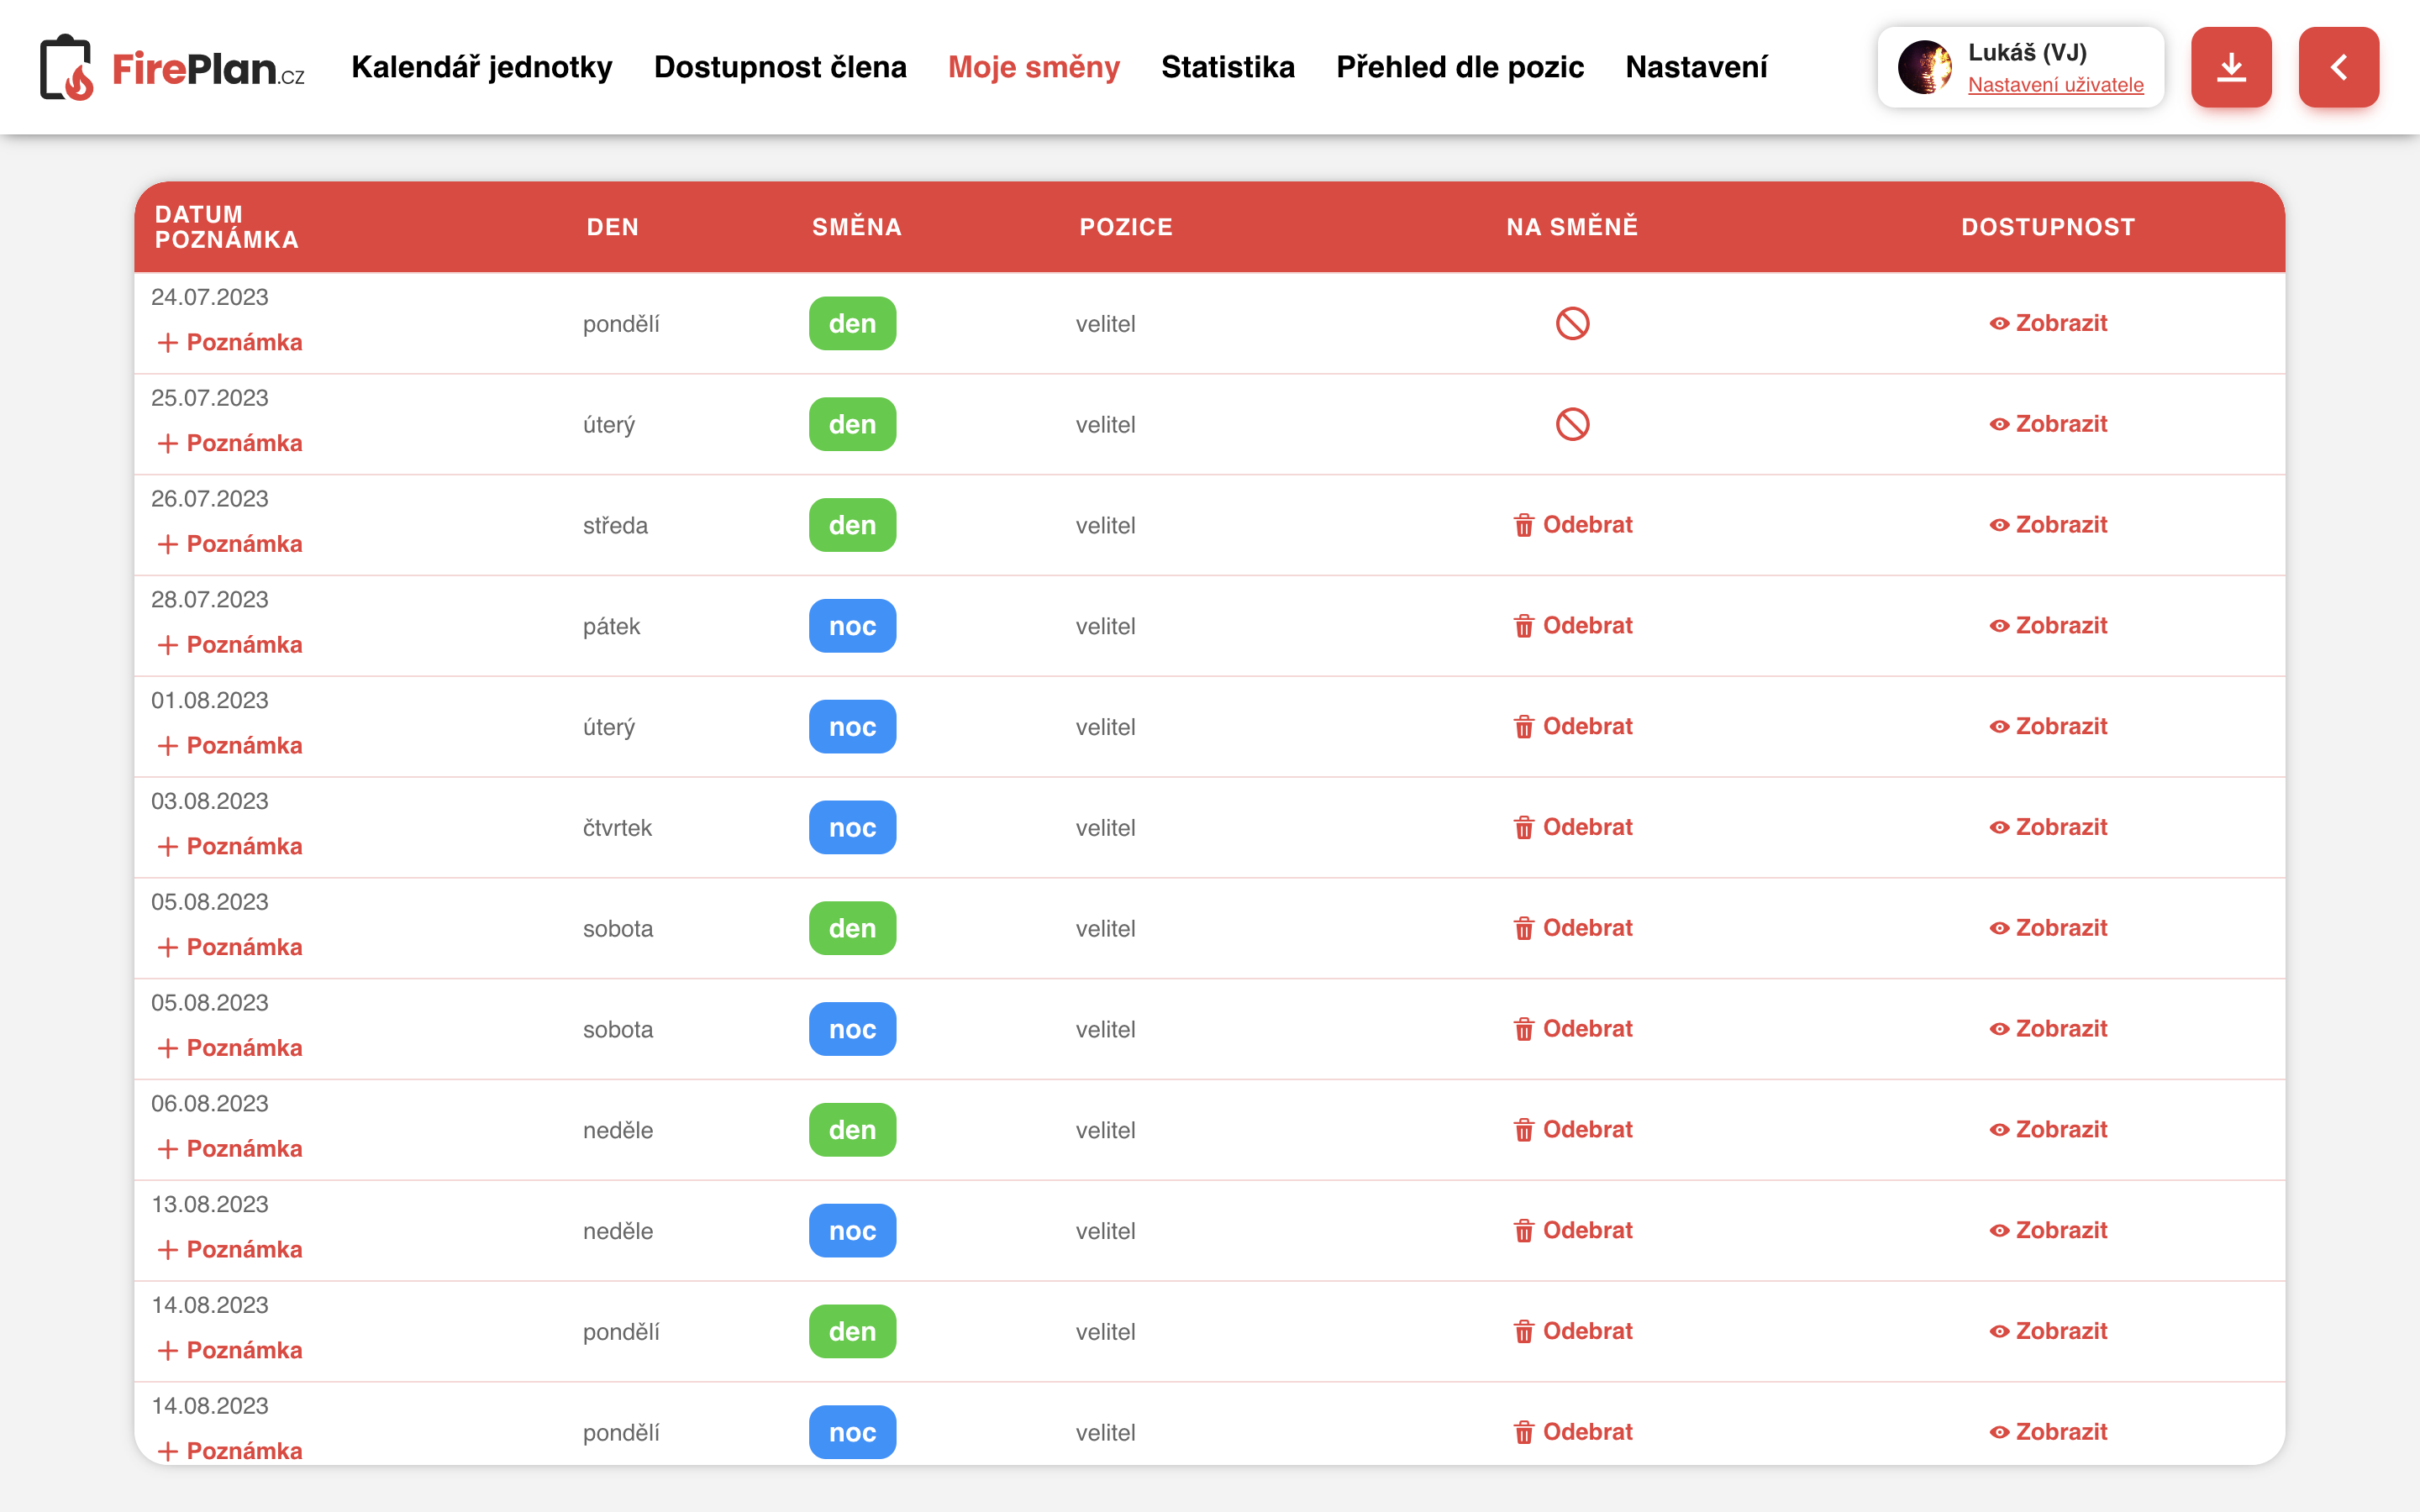The height and width of the screenshot is (1512, 2420).
Task: Click the 'Lukáš (VJ)' username text
Action: 2027,52
